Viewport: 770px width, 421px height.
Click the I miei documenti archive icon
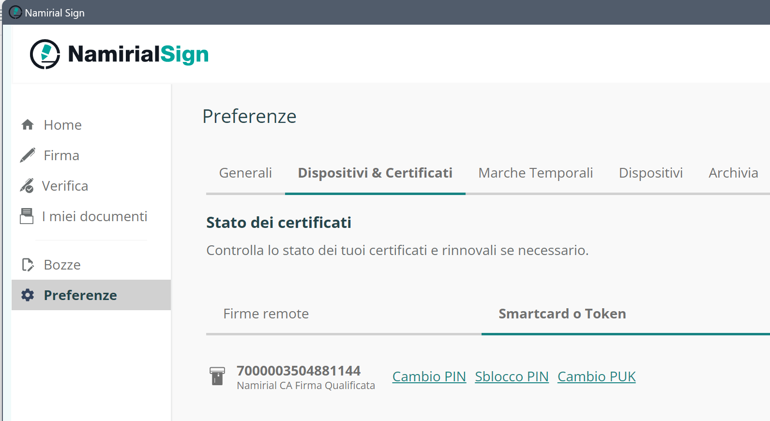click(27, 216)
